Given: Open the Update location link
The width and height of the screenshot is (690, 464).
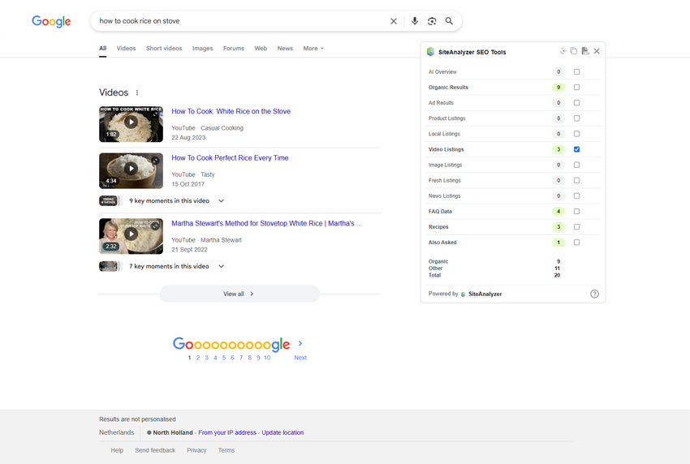Looking at the screenshot, I should 282,433.
